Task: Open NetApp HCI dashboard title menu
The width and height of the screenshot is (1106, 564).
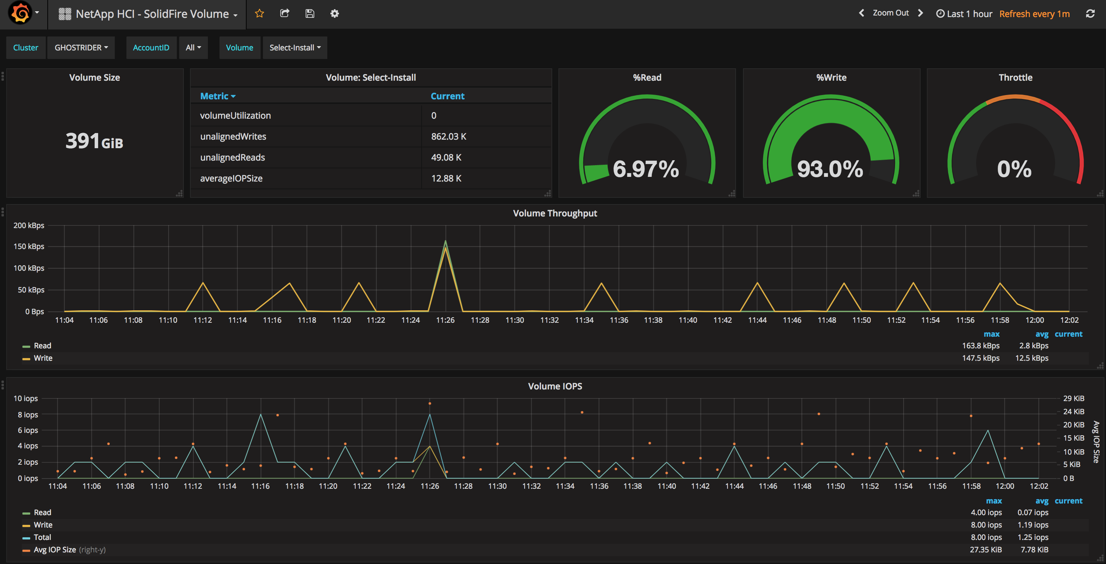Action: pyautogui.click(x=152, y=14)
